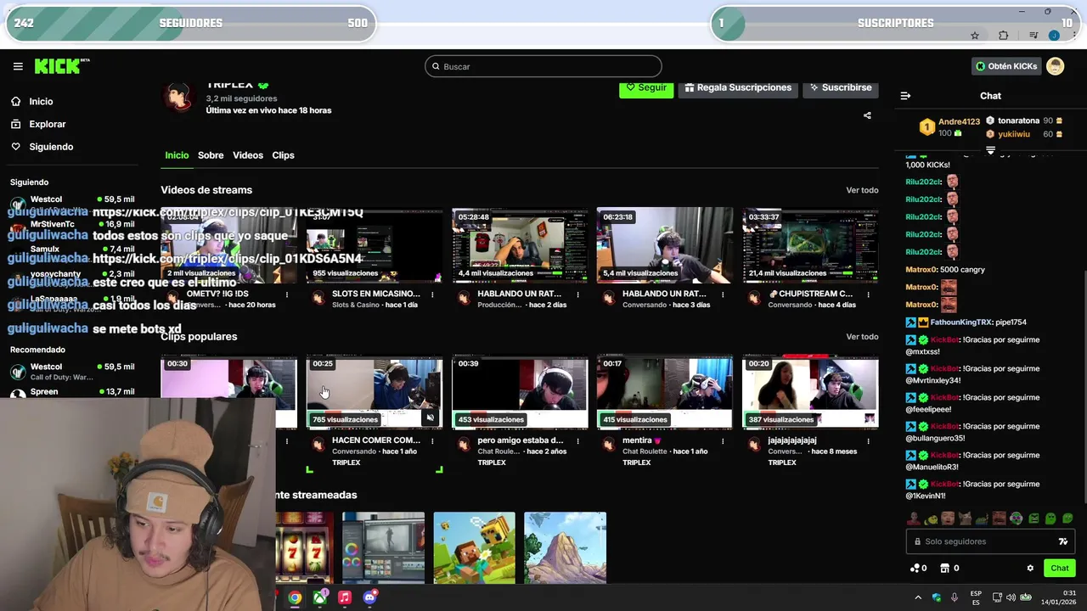Screen dimensions: 1087x611
Task: Open Ver todo for Videos de streams
Action: pos(862,190)
